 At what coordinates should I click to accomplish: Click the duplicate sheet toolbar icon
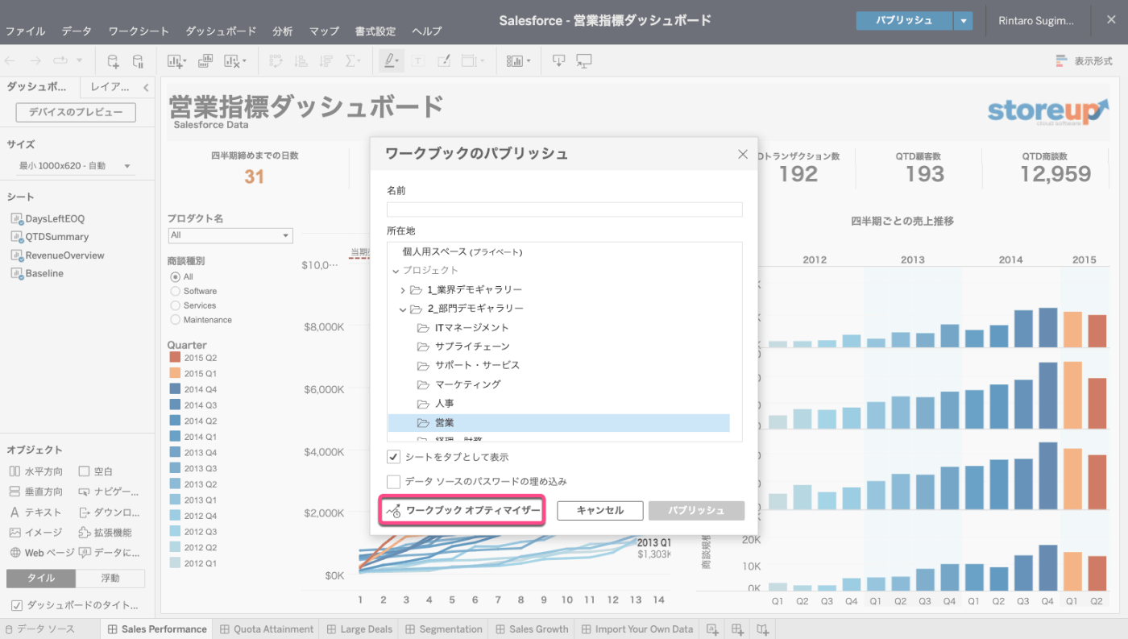point(205,60)
